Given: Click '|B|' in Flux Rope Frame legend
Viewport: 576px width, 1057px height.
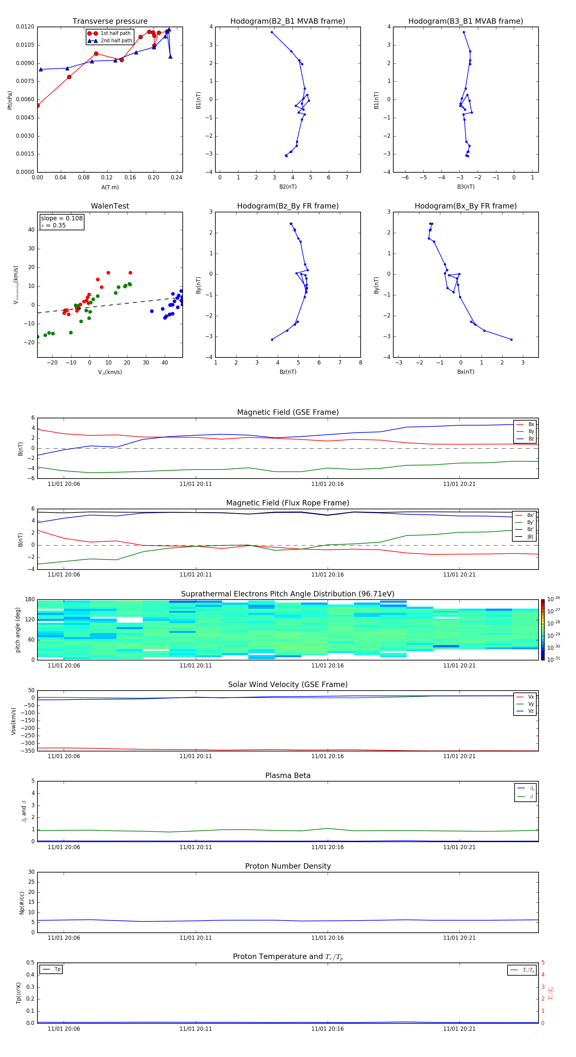Looking at the screenshot, I should pyautogui.click(x=525, y=537).
